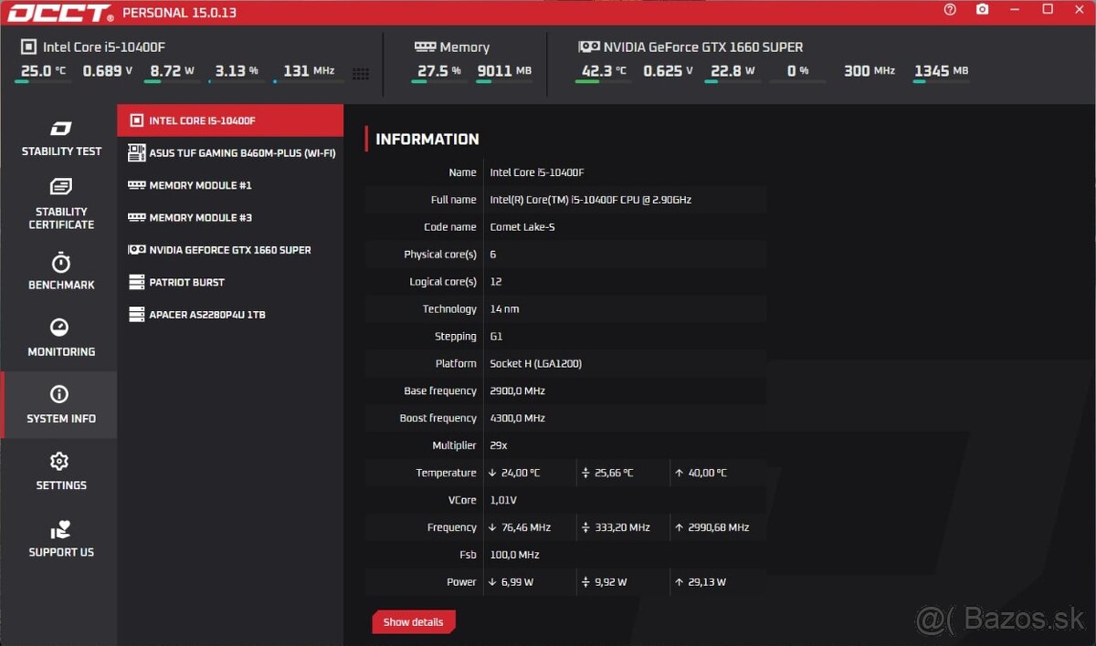
Task: Open the Stability Test section
Action: (60, 139)
